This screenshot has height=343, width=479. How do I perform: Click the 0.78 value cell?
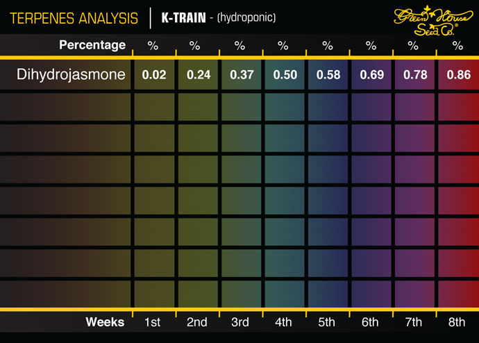pyautogui.click(x=414, y=74)
